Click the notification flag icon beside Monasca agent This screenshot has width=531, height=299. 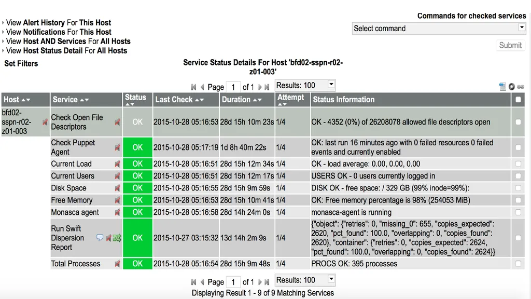pyautogui.click(x=117, y=212)
